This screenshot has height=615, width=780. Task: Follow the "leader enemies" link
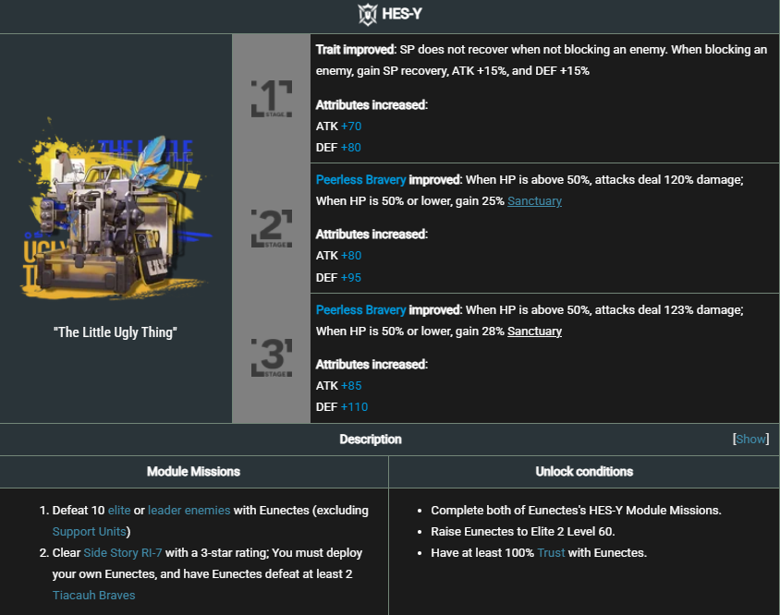pos(189,510)
